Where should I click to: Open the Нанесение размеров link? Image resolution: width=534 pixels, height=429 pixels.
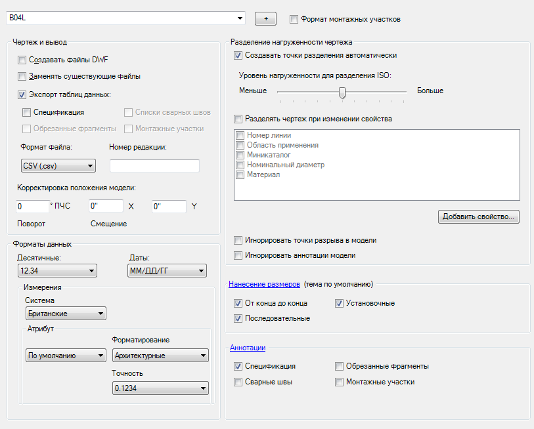click(264, 285)
